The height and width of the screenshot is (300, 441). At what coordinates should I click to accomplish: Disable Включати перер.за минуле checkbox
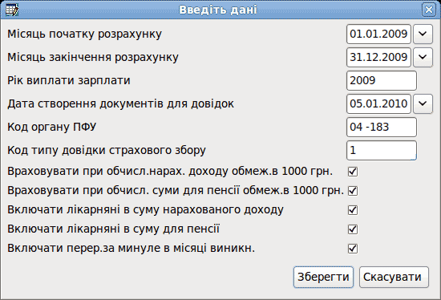tap(353, 249)
